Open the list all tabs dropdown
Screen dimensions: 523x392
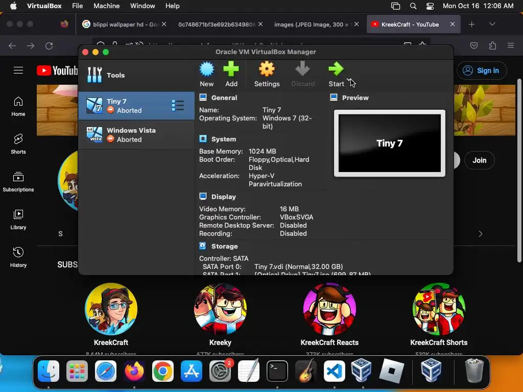(492, 24)
